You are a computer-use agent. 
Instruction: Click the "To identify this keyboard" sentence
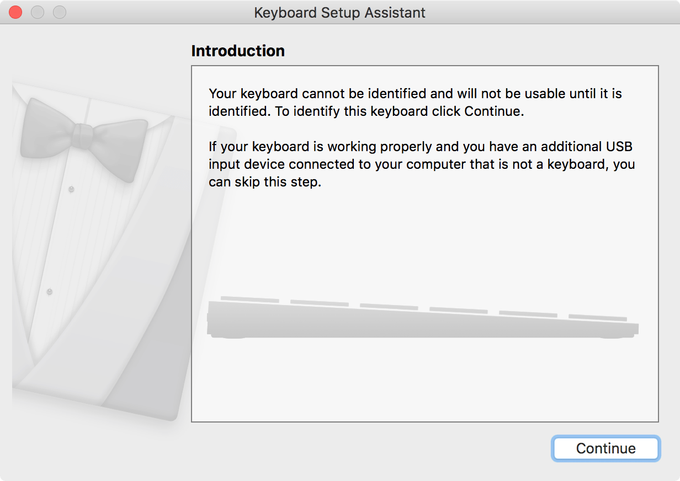[399, 111]
